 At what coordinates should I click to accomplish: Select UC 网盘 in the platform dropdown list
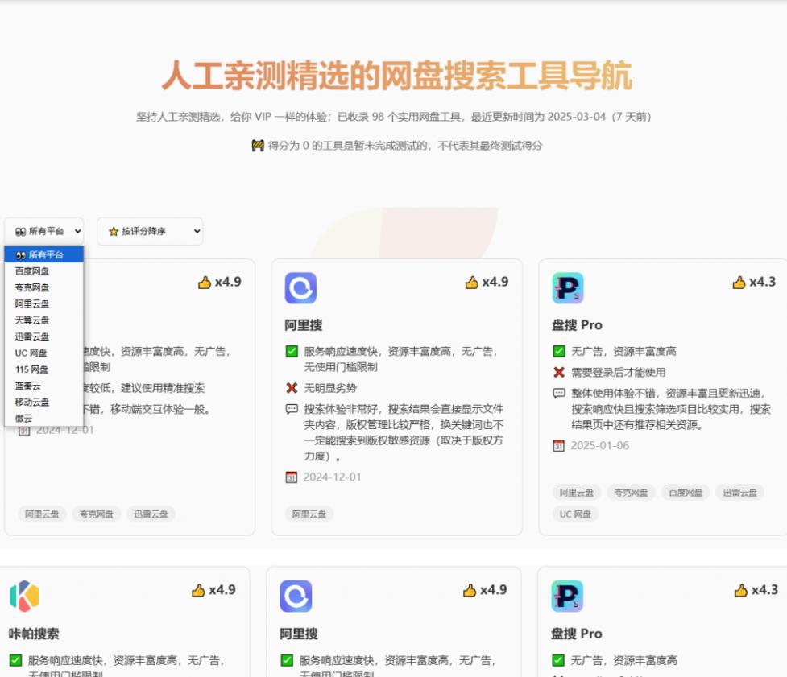click(43, 353)
